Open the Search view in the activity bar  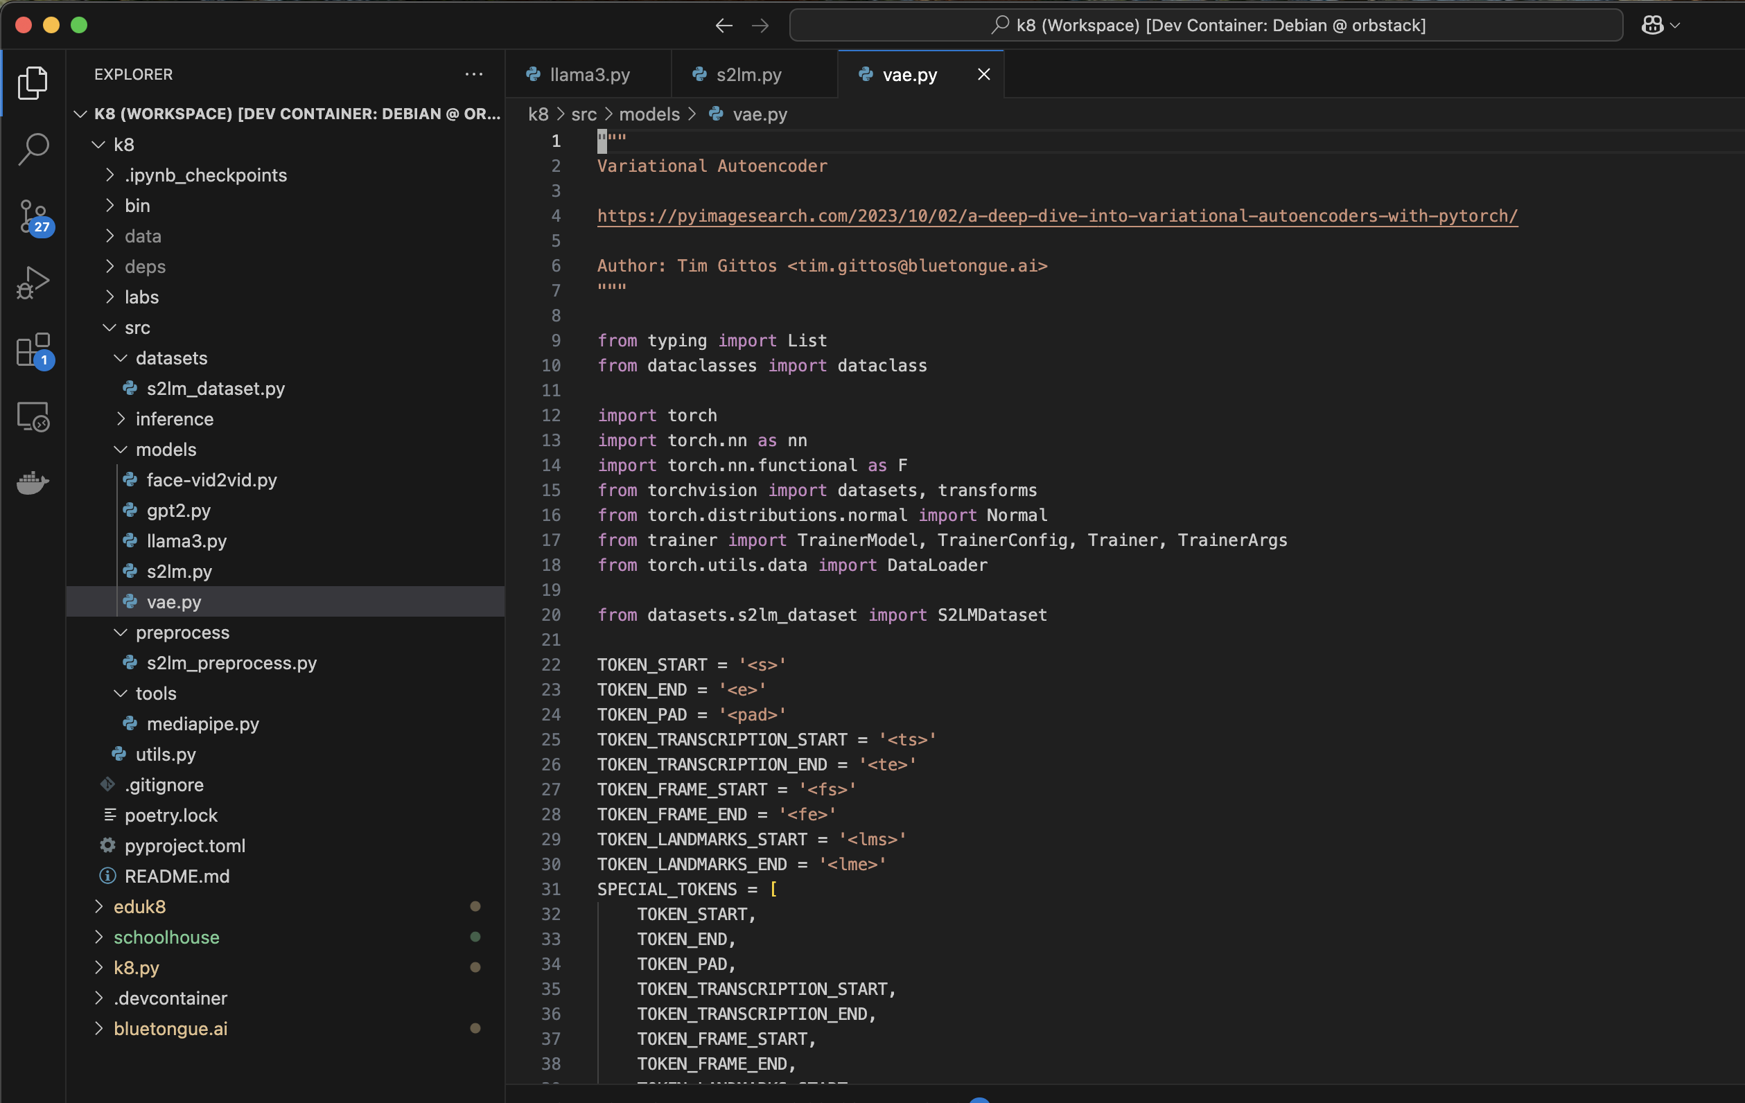33,148
